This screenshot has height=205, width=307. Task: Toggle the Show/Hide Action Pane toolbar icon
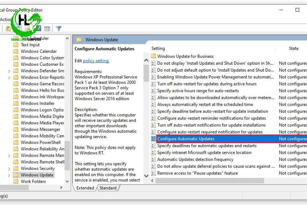(x=47, y=29)
